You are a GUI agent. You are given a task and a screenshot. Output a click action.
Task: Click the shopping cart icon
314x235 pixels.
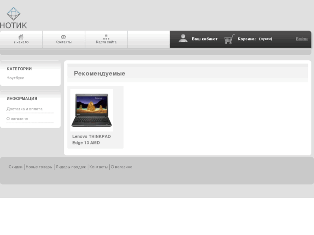click(229, 39)
